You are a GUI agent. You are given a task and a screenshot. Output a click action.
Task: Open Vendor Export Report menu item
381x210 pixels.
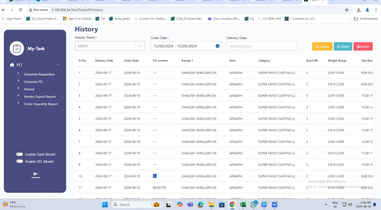[x=40, y=97]
